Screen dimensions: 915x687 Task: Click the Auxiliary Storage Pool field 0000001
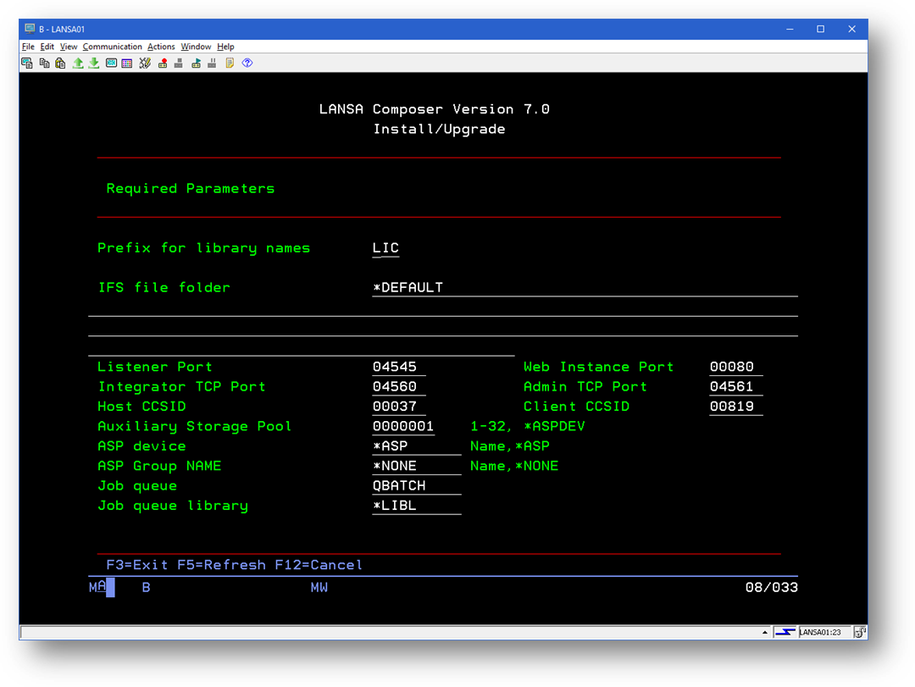[x=403, y=427]
